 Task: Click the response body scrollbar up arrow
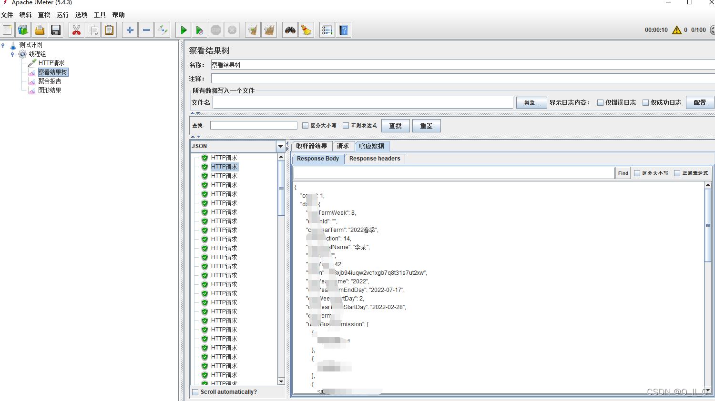point(708,185)
